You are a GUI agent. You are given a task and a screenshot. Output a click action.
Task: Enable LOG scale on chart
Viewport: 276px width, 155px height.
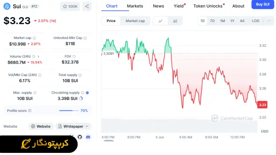(255, 21)
